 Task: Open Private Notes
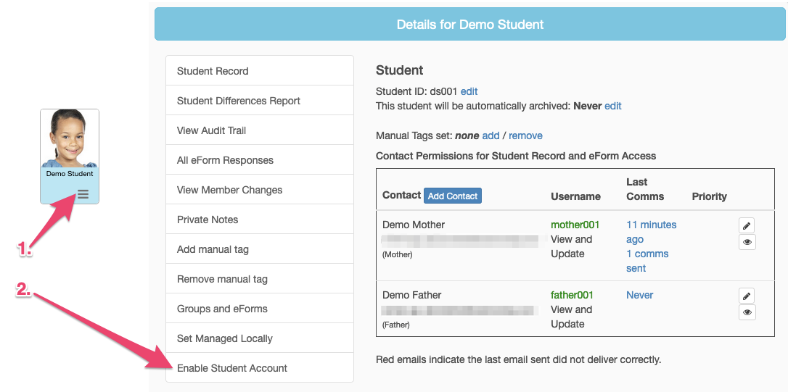click(x=208, y=220)
